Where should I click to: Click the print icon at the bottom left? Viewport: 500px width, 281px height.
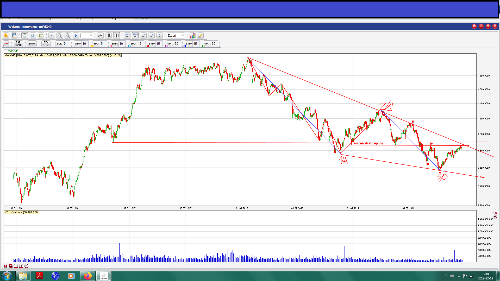[x=11, y=266]
